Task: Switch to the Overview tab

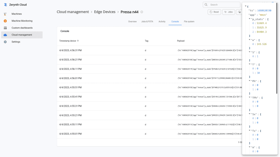Action: 132,22
